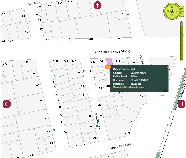Pan the map west with the red left arrow
186x158 pixels.
tap(7, 104)
